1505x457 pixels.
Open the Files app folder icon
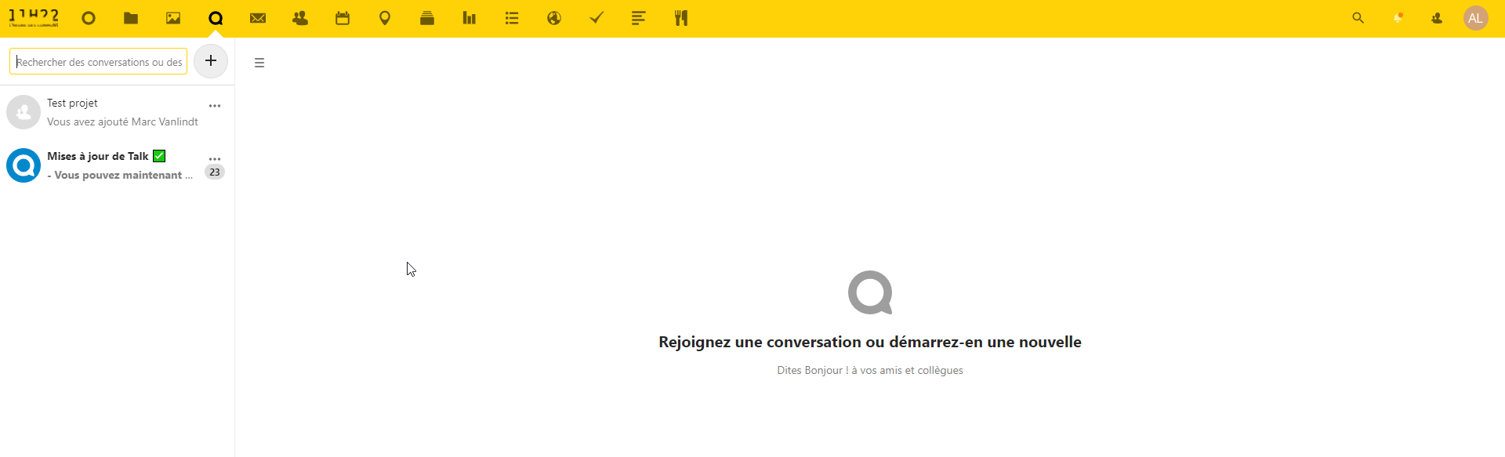[x=131, y=18]
